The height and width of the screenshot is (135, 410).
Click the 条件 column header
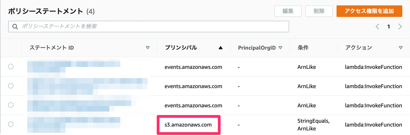303,48
